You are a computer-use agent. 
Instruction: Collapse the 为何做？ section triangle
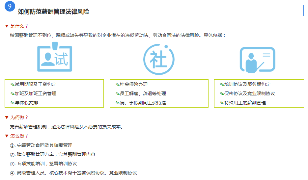7,117
